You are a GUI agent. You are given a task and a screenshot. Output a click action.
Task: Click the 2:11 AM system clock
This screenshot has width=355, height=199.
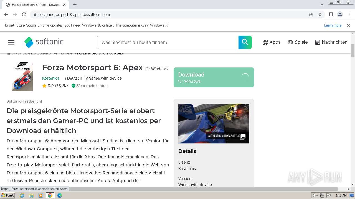coord(341,195)
